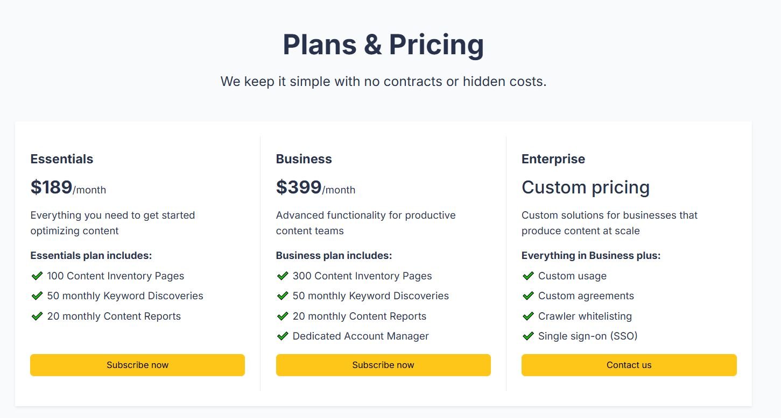Subscribe now to the Essentials plan
Viewport: 781px width, 418px height.
[137, 365]
